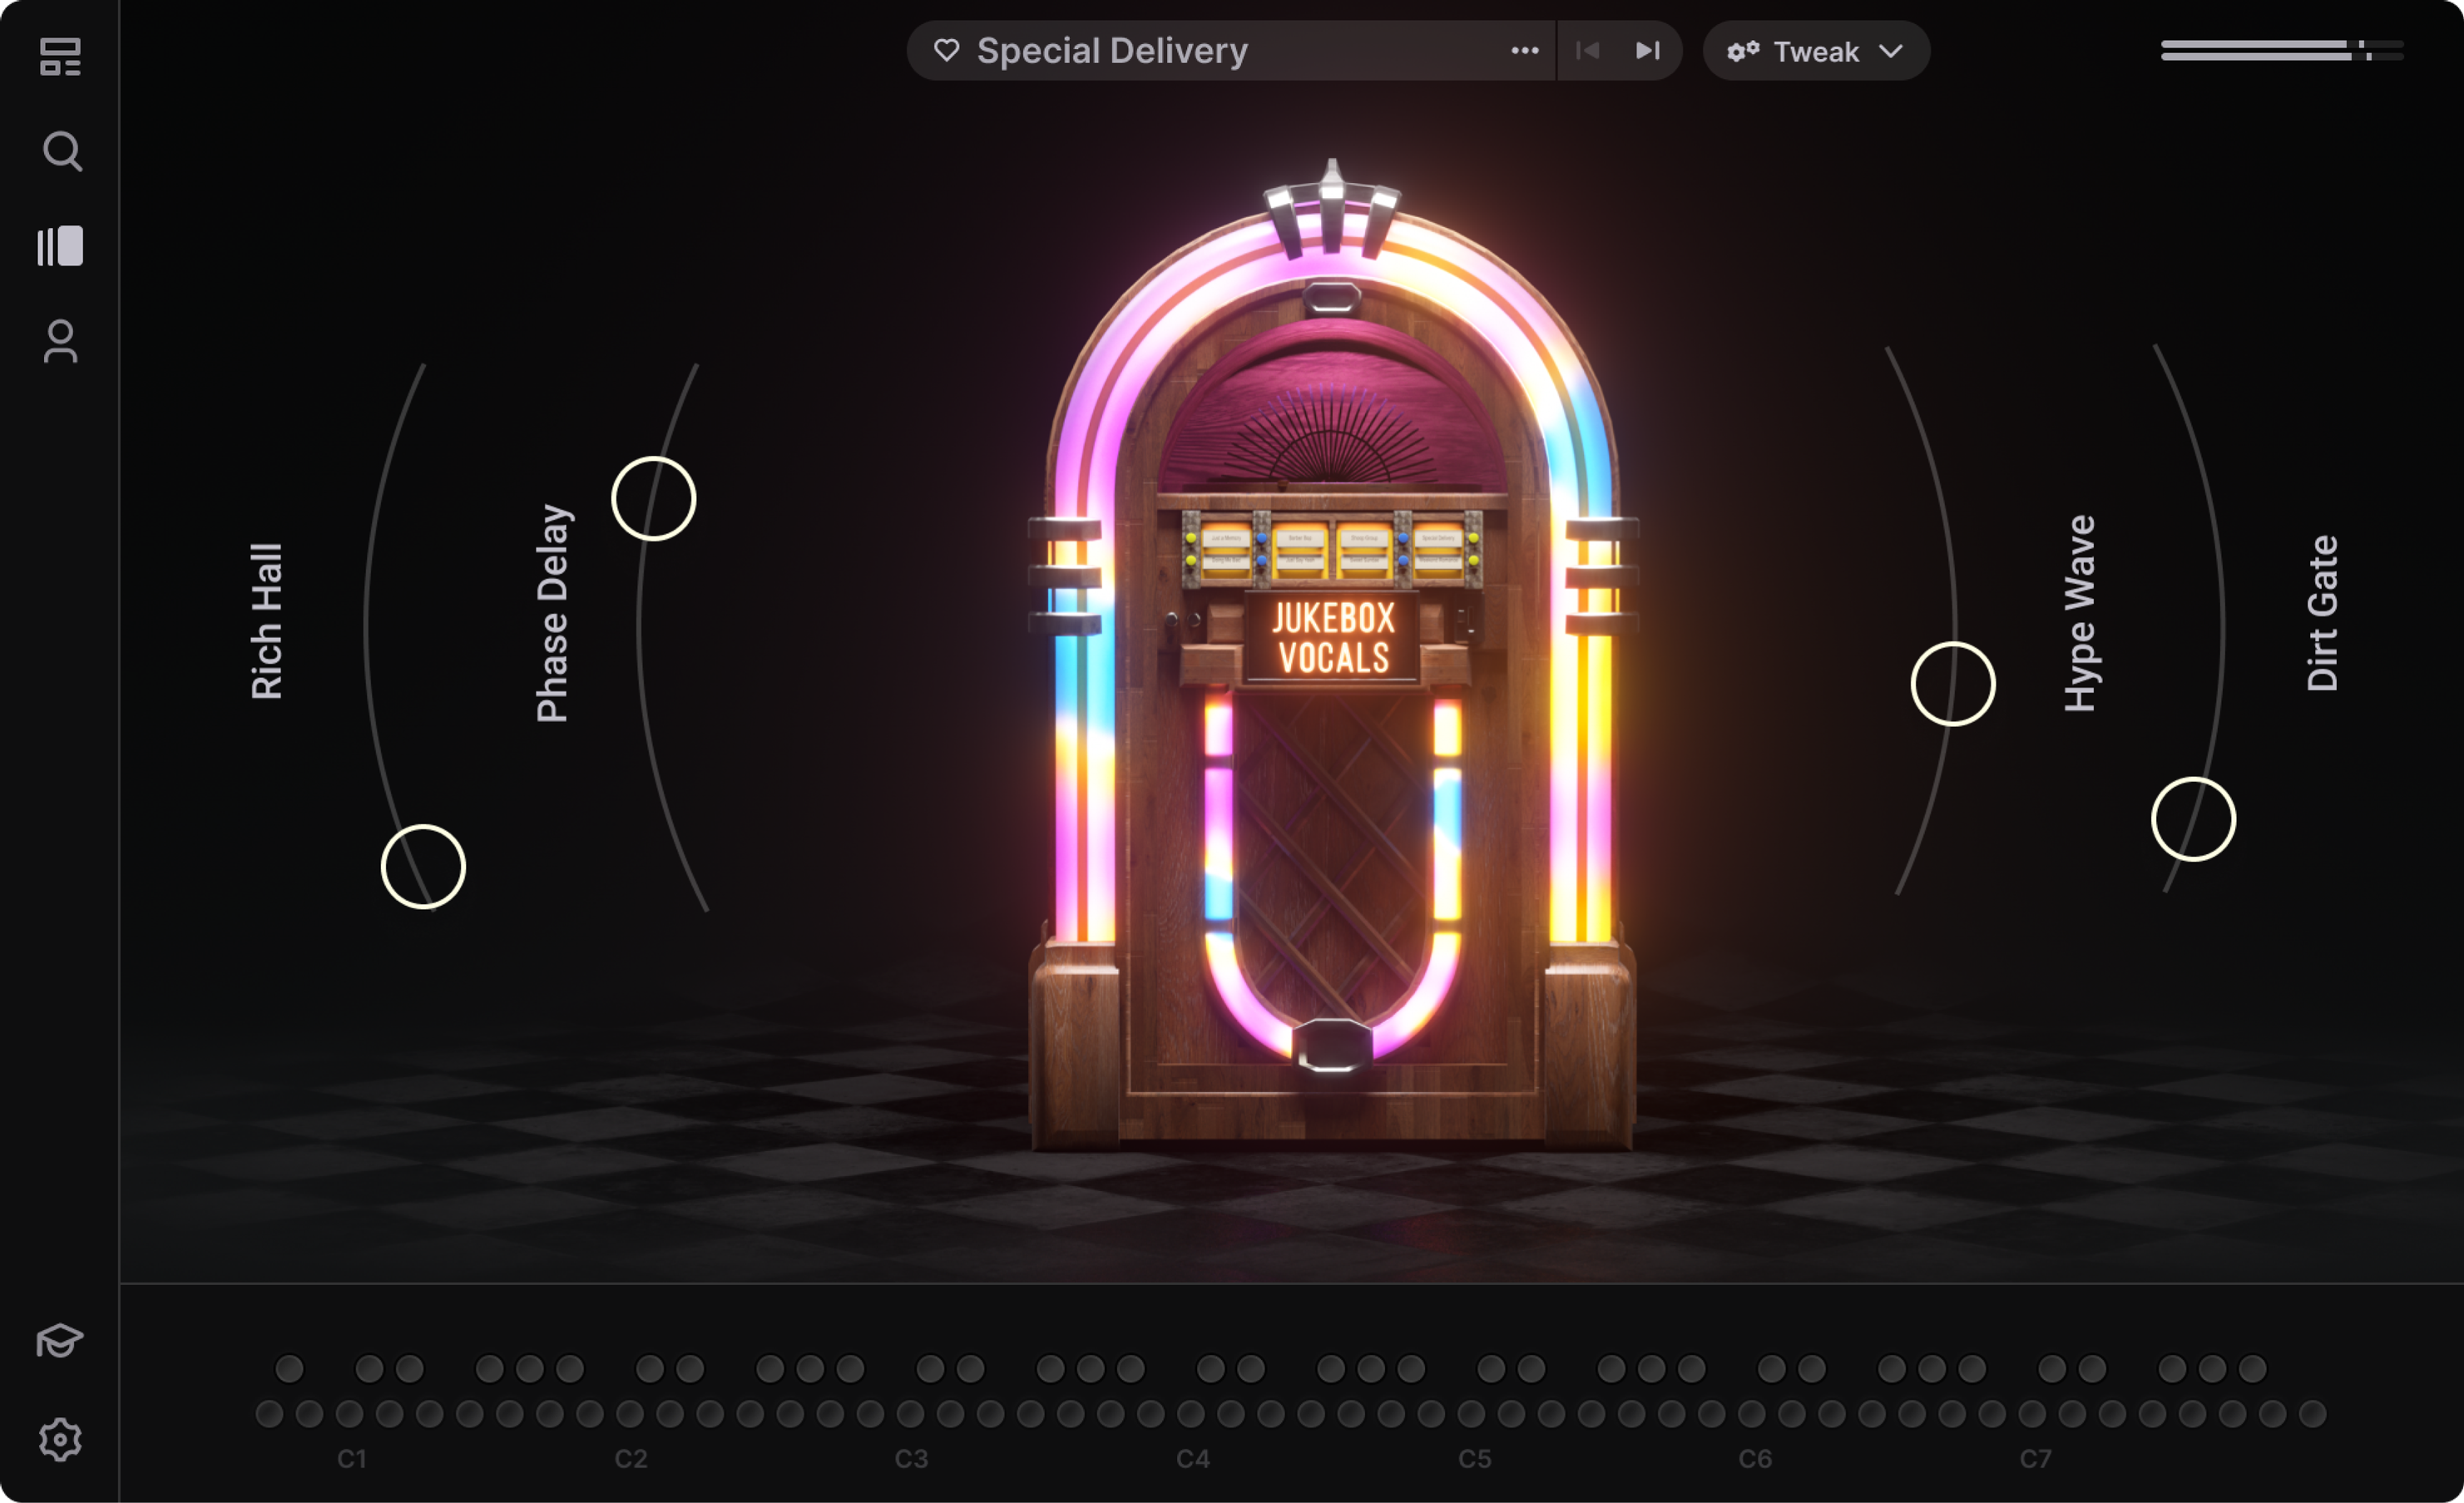Open the three-dot preset options menu
Image resolution: width=2464 pixels, height=1503 pixels.
pyautogui.click(x=1524, y=50)
